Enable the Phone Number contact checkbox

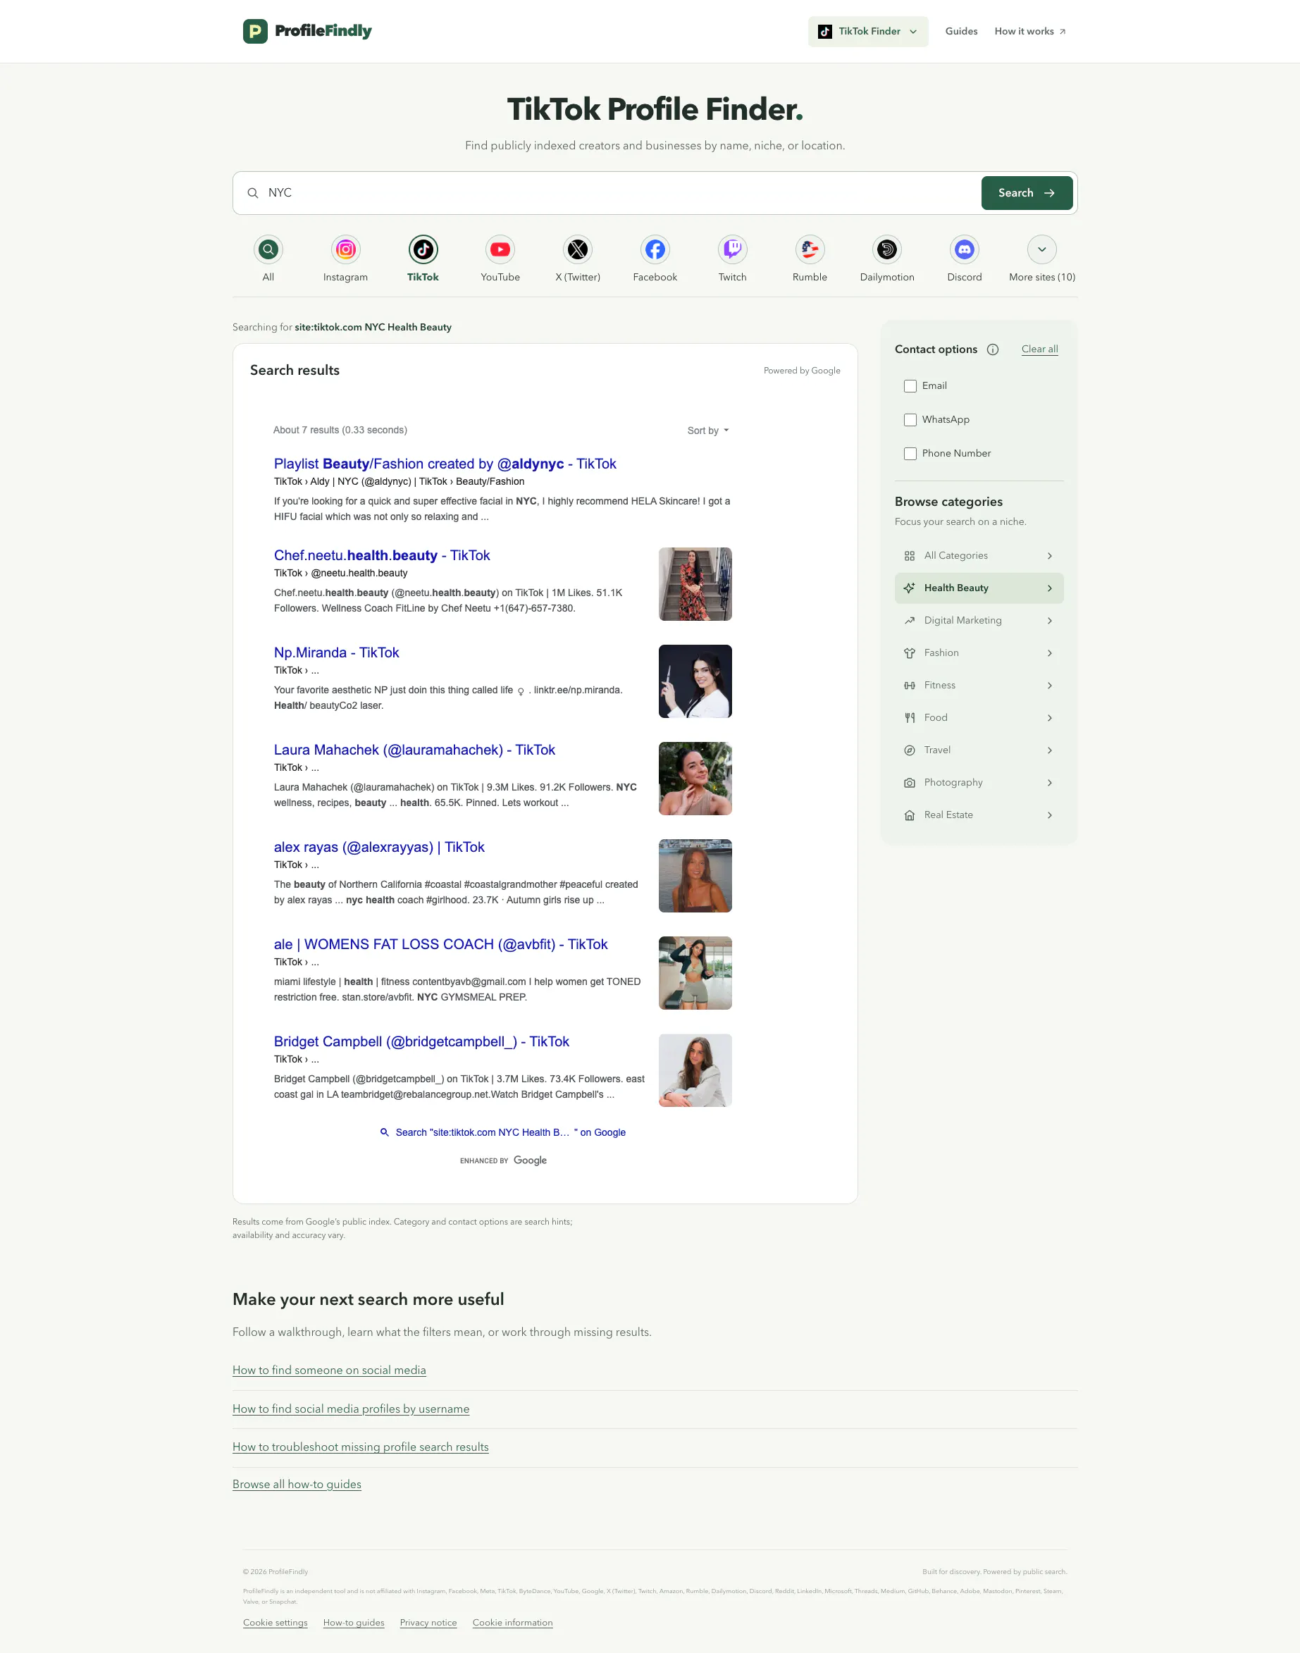point(910,454)
